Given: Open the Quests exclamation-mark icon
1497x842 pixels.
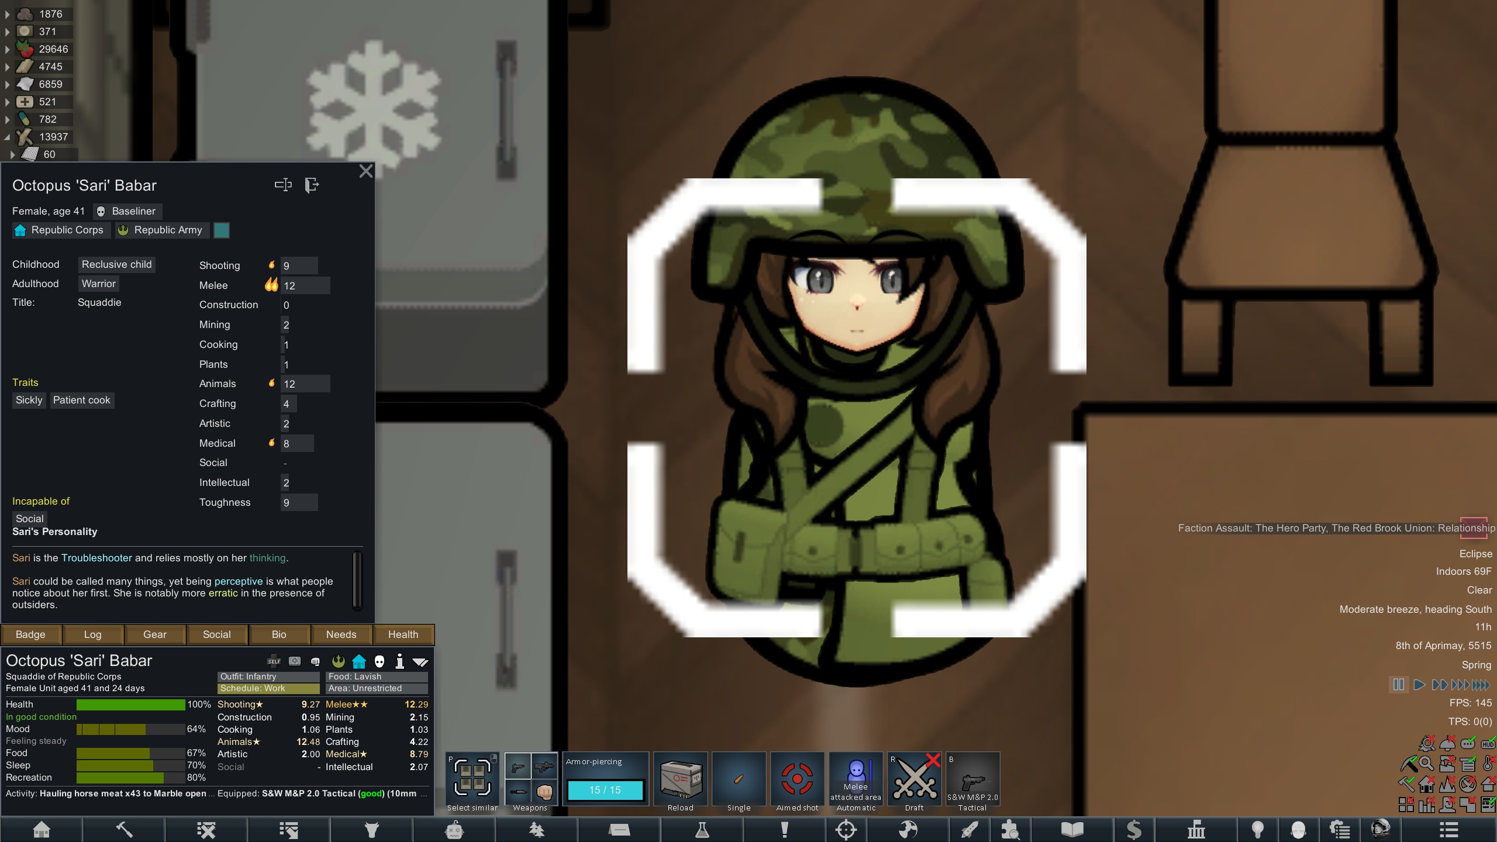Looking at the screenshot, I should (784, 829).
